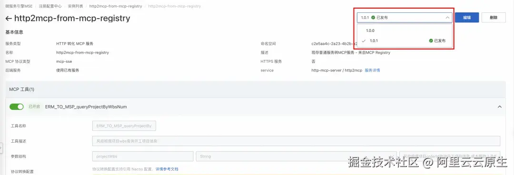Click the 使用已有服务 backend value

tap(68, 70)
